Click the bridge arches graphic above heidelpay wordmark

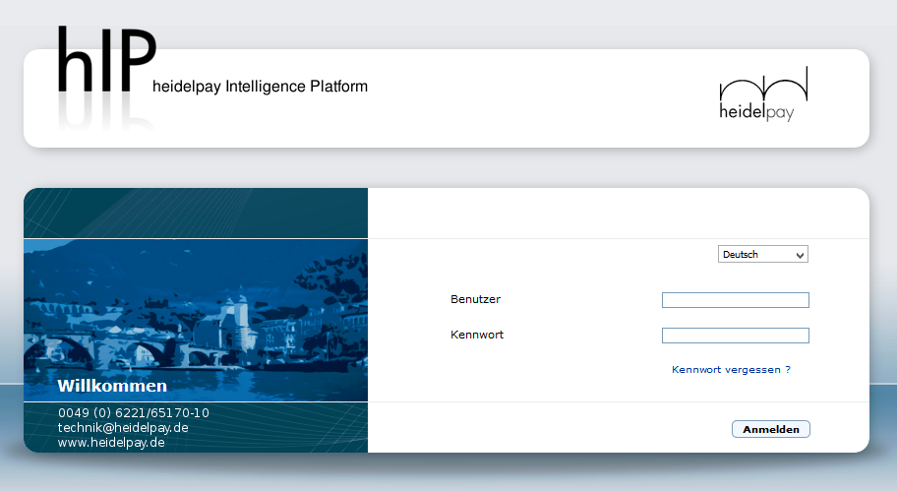[x=763, y=85]
